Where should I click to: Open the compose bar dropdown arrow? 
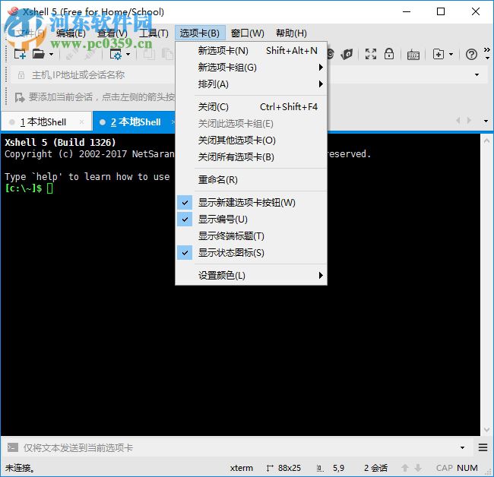pyautogui.click(x=462, y=447)
